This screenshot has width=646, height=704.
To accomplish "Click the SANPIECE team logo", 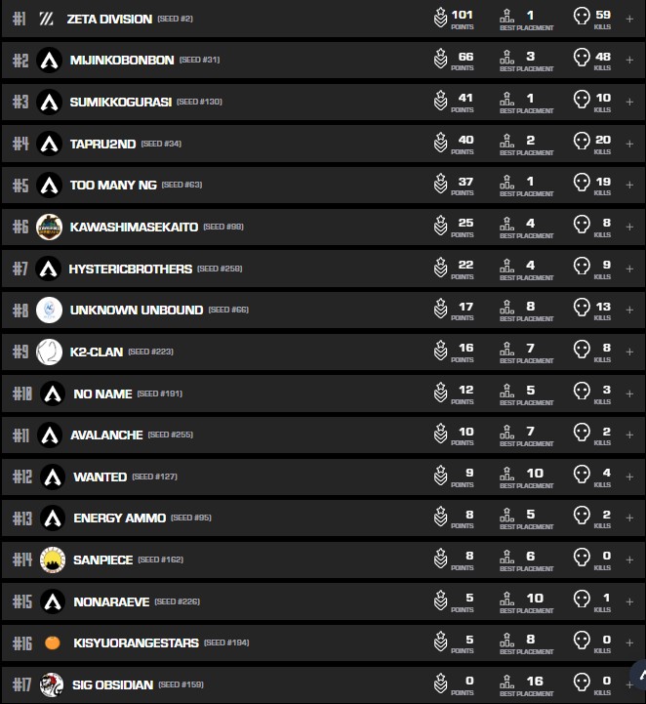I will [x=53, y=559].
